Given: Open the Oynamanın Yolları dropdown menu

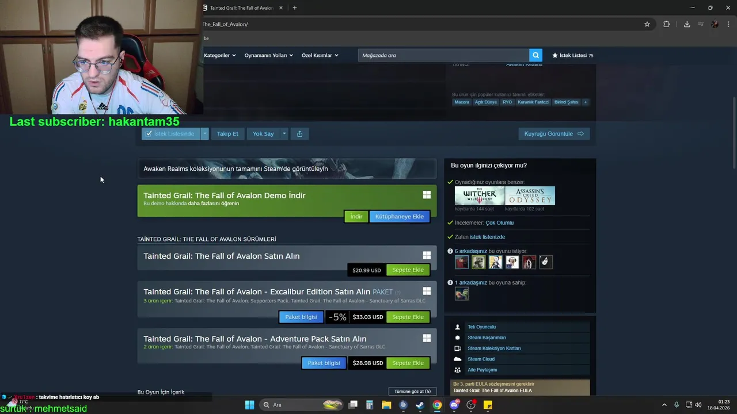Looking at the screenshot, I should [x=269, y=55].
